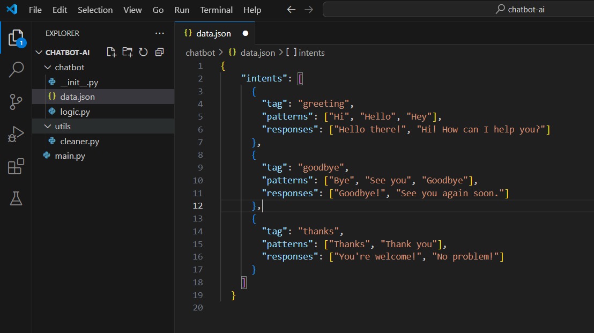The width and height of the screenshot is (594, 333).
Task: Click the closing bracket on line 18
Action: (244, 282)
